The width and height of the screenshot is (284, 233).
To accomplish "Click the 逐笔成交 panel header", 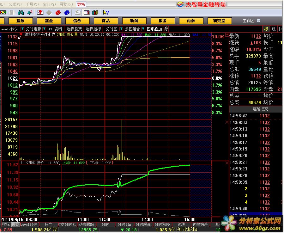I will (256, 109).
